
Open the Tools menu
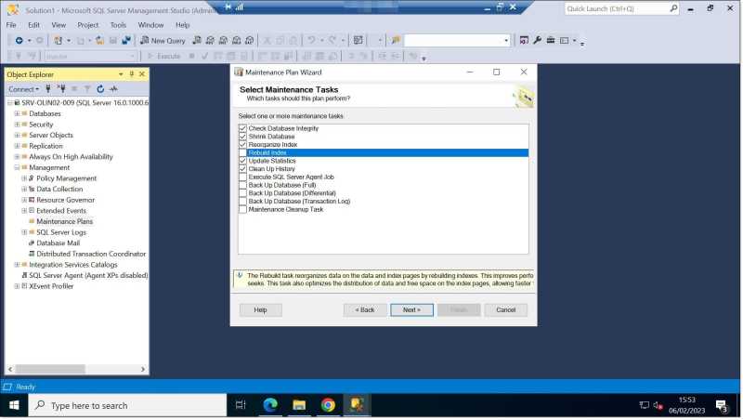(x=118, y=25)
